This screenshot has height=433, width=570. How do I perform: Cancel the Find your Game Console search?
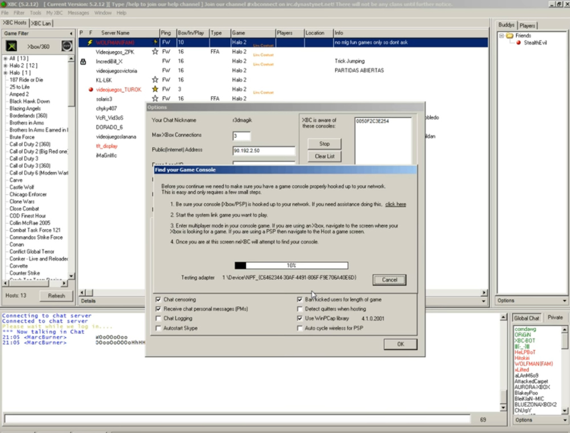pos(389,280)
